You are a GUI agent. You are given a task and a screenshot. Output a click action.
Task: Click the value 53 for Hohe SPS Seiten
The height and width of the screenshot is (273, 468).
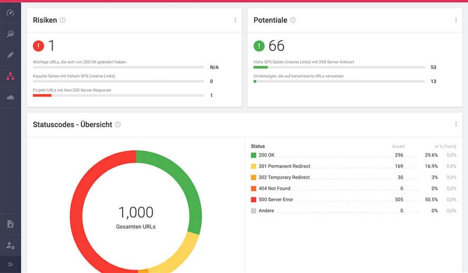pyautogui.click(x=433, y=67)
